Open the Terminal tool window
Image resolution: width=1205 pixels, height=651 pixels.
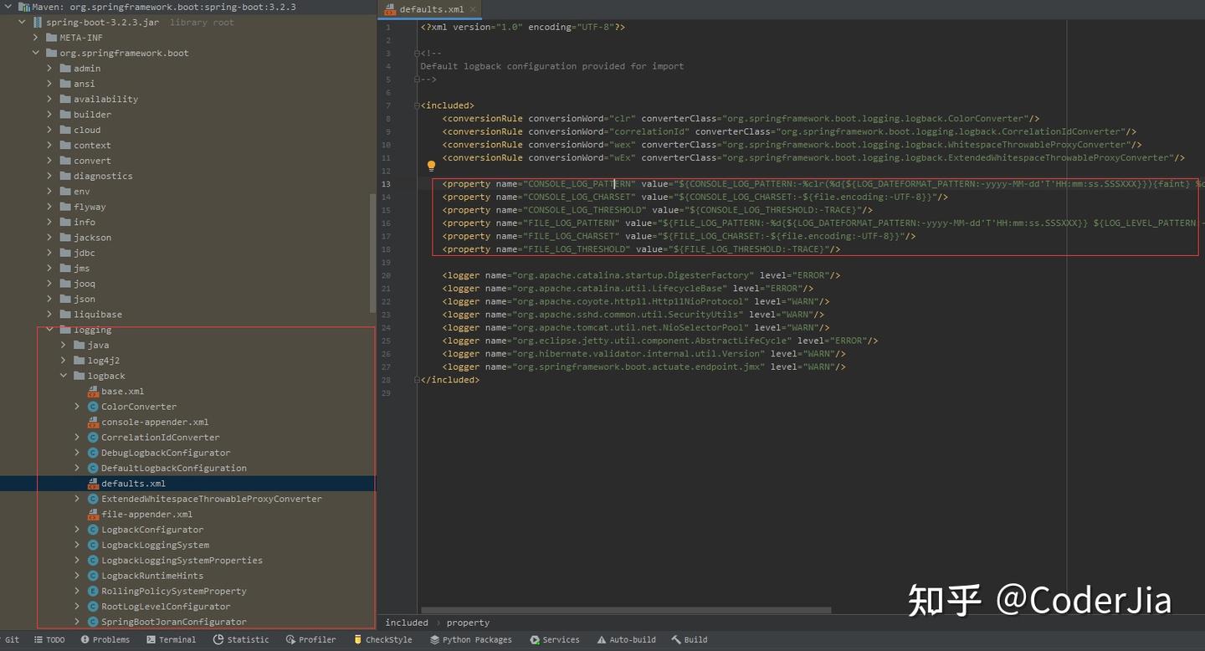click(x=171, y=640)
